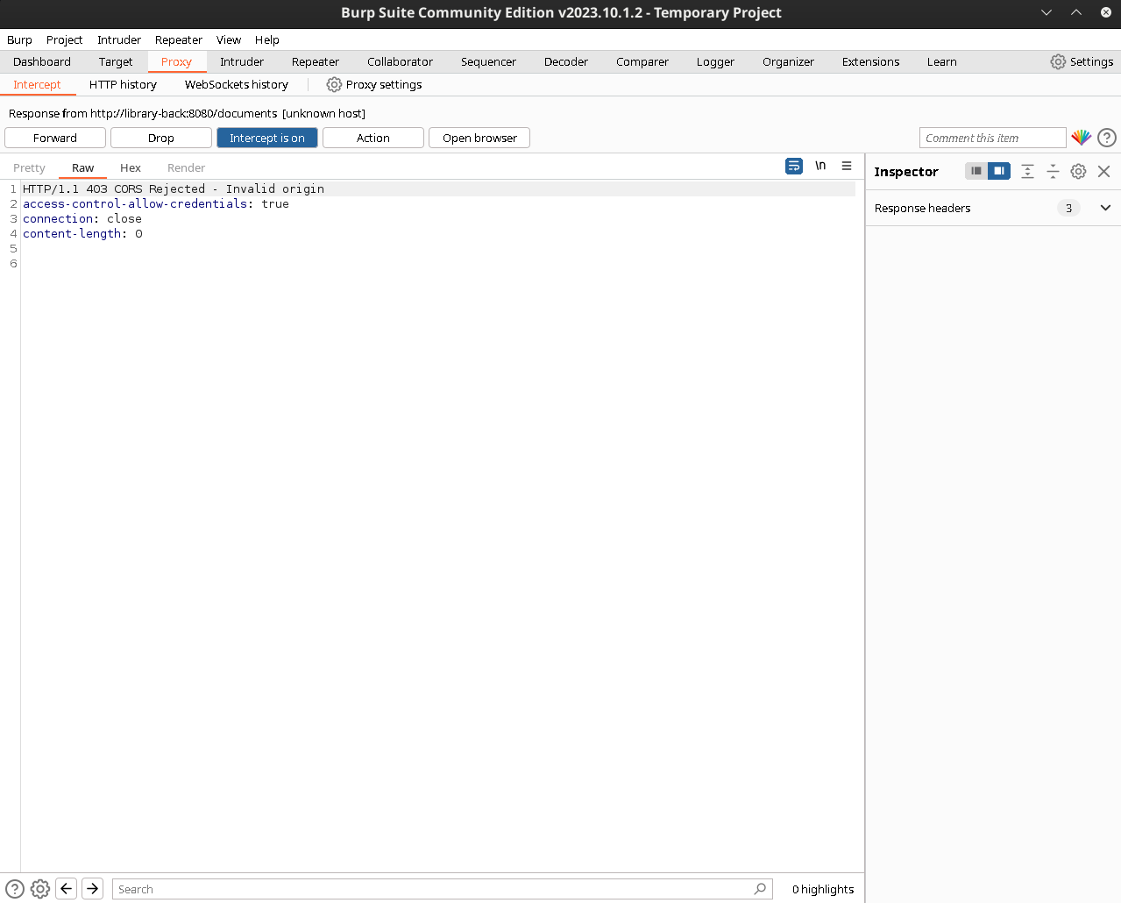Close the Inspector panel
Viewport: 1121px width, 903px height.
tap(1103, 172)
